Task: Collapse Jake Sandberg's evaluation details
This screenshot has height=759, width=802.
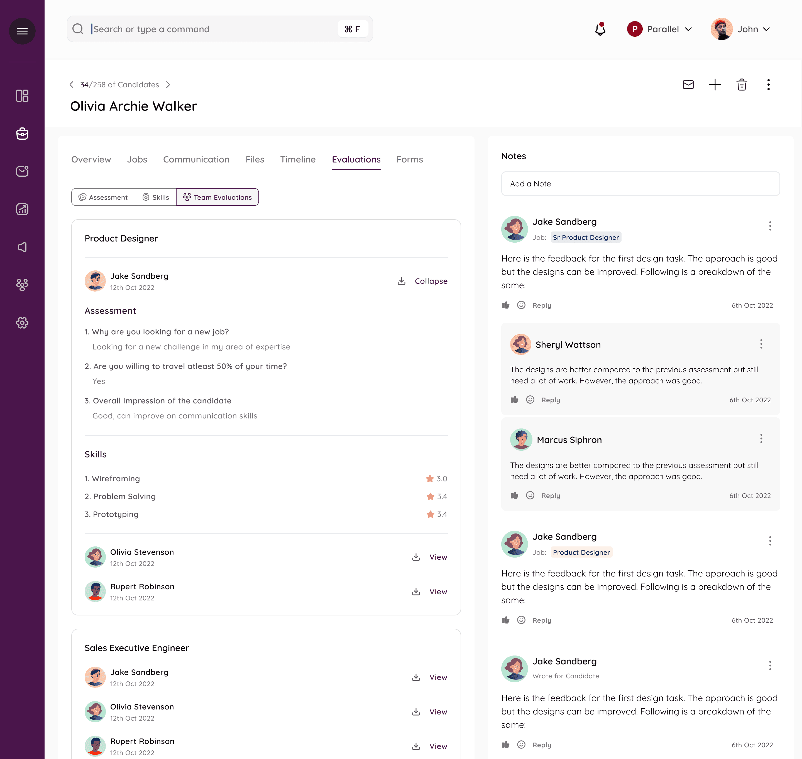Action: [431, 281]
